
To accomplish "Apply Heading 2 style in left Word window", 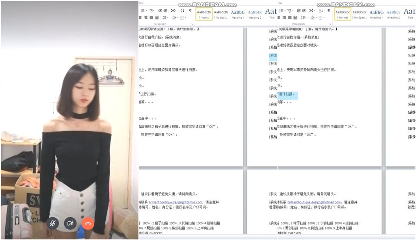I will click(255, 14).
